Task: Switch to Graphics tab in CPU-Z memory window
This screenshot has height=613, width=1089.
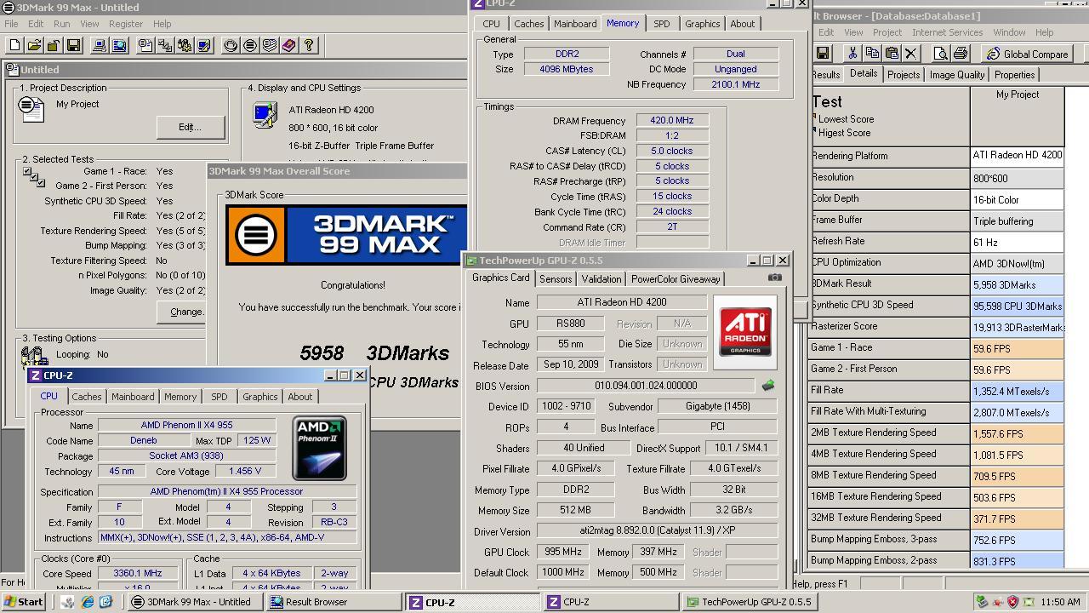Action: point(703,24)
